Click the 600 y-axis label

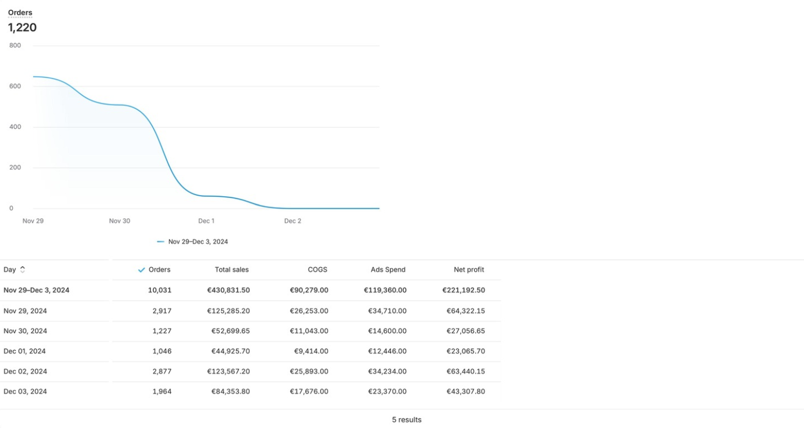point(15,87)
